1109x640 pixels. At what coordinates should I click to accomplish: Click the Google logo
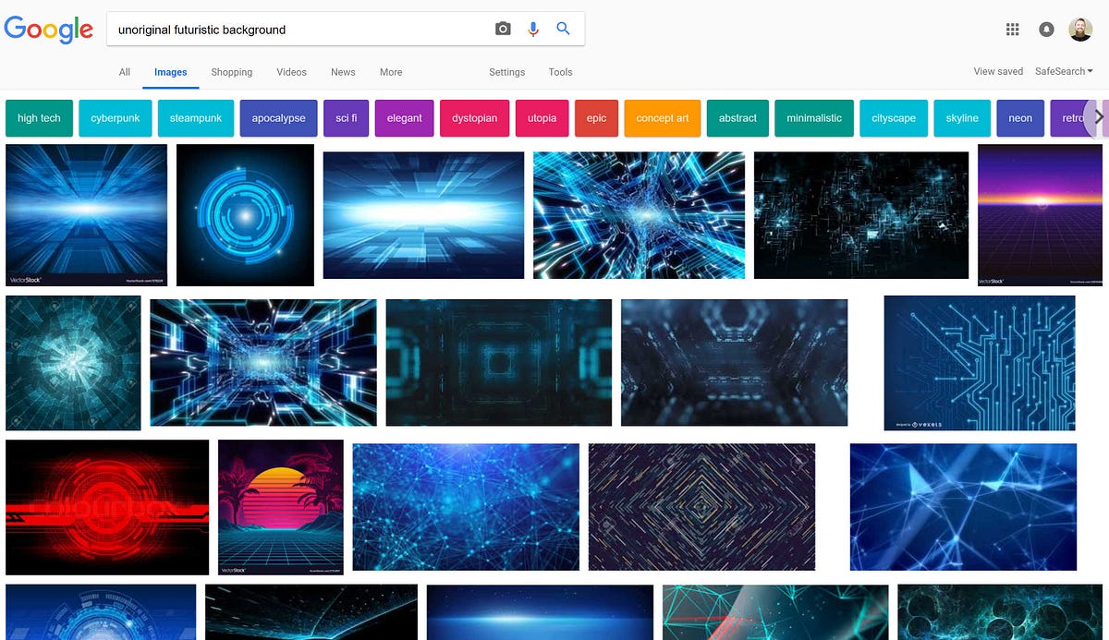pos(49,30)
